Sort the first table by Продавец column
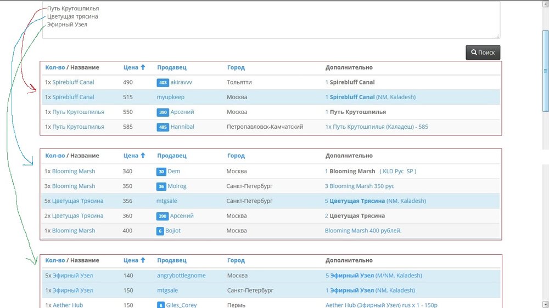549x308 pixels. pos(171,67)
